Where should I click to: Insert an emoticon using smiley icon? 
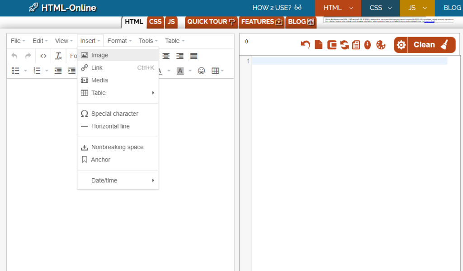pos(202,71)
